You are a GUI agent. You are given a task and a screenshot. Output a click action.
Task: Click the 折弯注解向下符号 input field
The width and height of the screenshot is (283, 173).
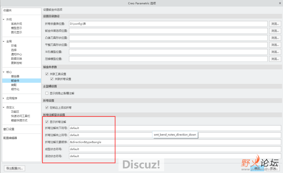click(x=175, y=128)
